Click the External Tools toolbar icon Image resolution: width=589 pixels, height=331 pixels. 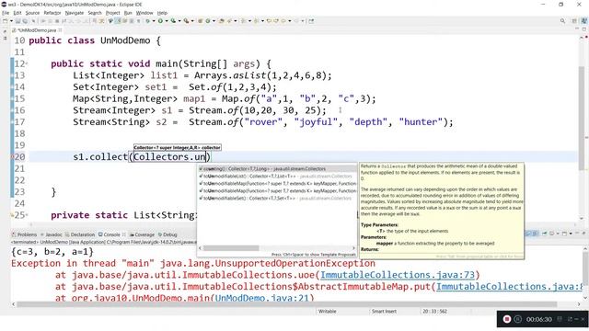186,21
